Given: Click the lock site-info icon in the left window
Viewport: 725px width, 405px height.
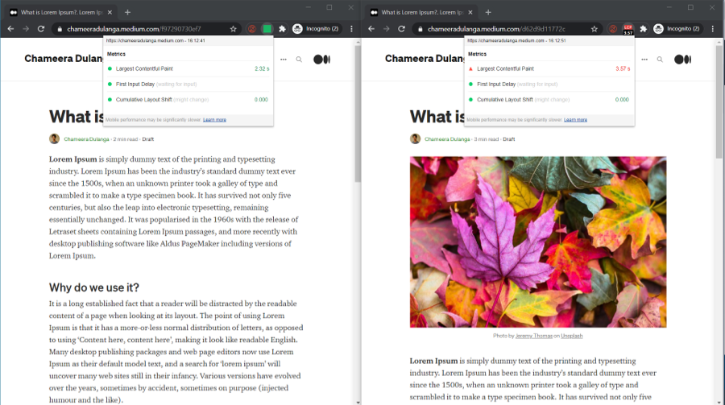Looking at the screenshot, I should (x=60, y=29).
